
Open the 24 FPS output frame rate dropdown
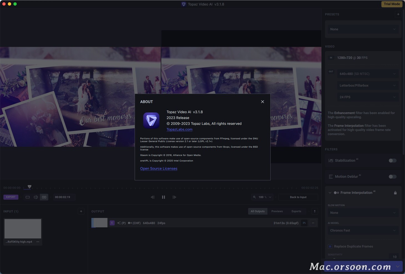coord(368,97)
